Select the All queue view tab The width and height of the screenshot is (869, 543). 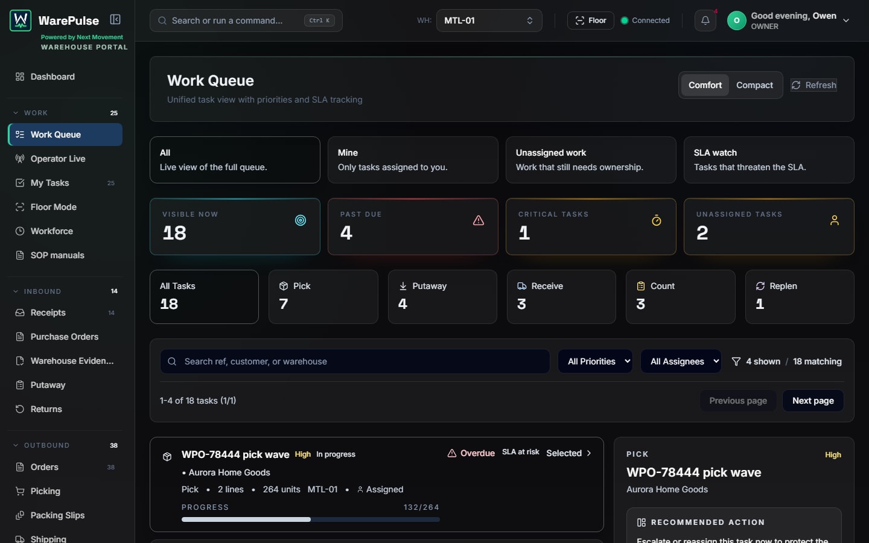pyautogui.click(x=235, y=160)
